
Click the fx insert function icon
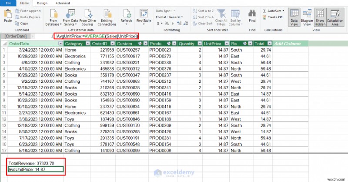(52, 36)
